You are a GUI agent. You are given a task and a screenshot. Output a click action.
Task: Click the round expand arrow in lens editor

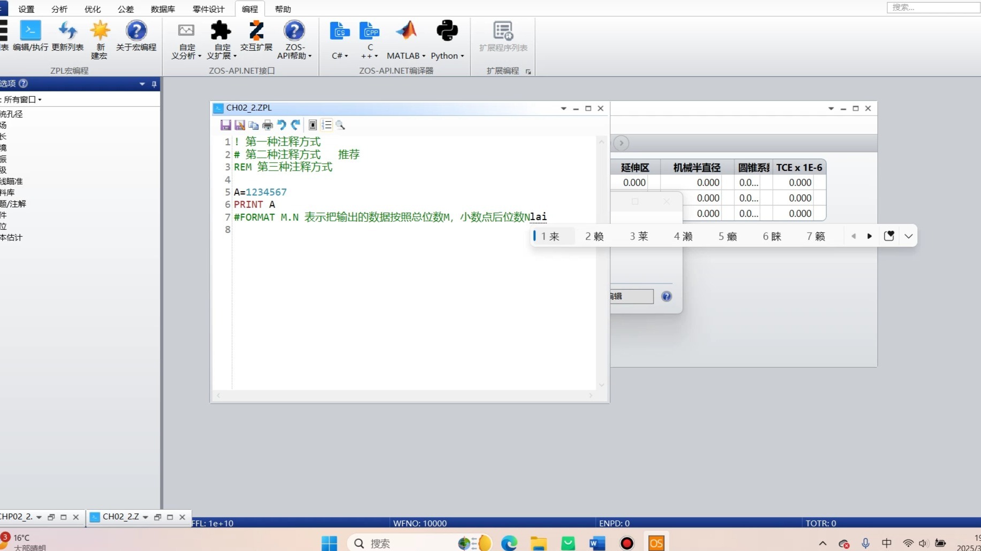click(621, 143)
